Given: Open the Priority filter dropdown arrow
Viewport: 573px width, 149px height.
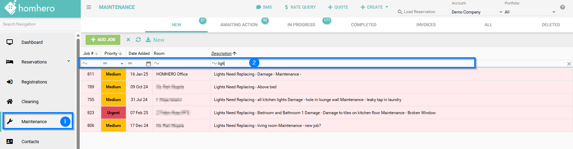Looking at the screenshot, I should [122, 63].
